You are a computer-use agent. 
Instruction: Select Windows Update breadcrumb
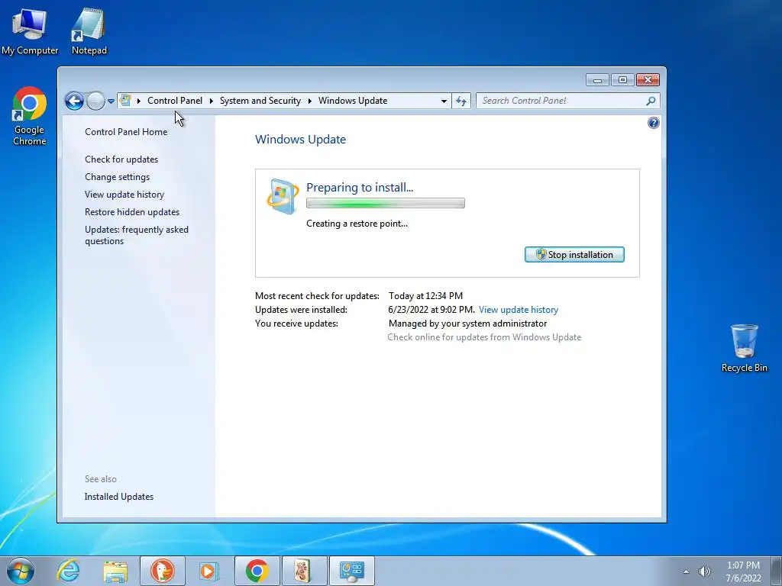pyautogui.click(x=353, y=101)
